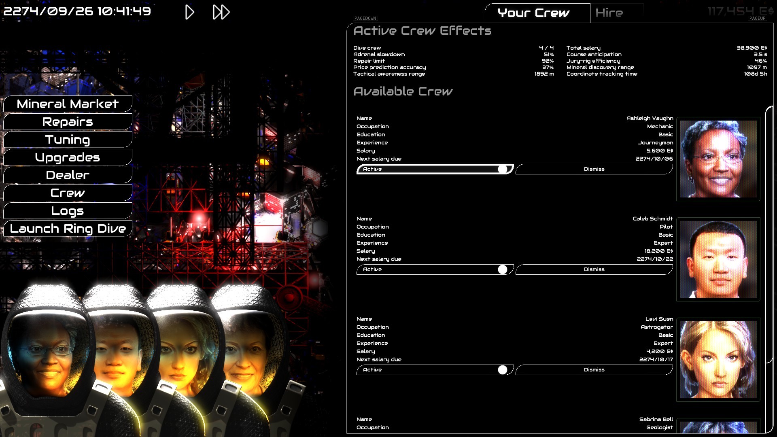The height and width of the screenshot is (437, 777).
Task: Click Levi Suen's portrait thumbnail
Action: (x=718, y=360)
